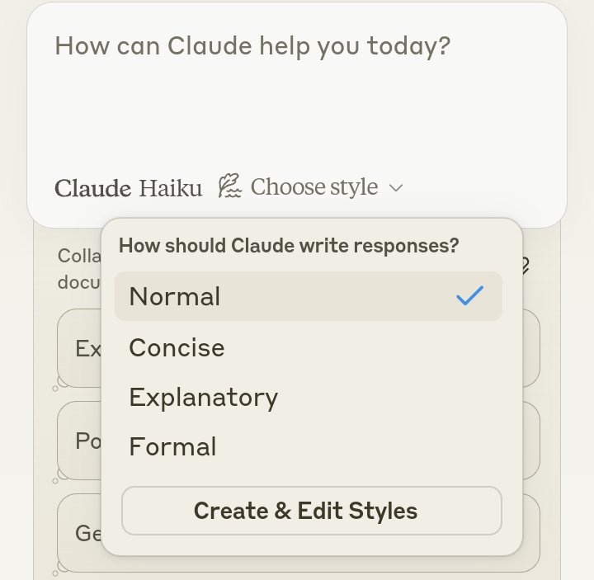Click the blue checkmark beside Normal

tap(469, 295)
